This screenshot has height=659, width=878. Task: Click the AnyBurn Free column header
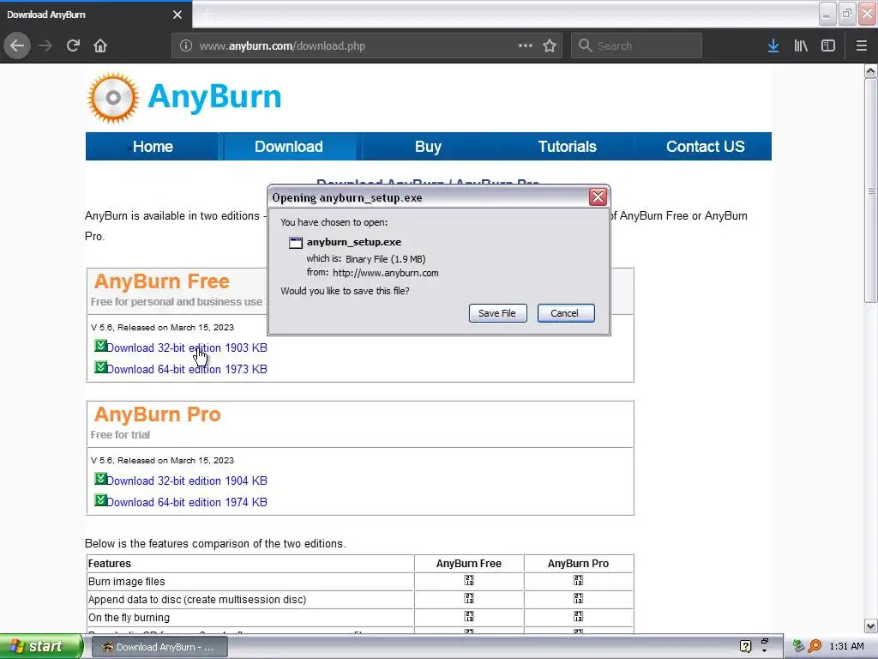469,563
